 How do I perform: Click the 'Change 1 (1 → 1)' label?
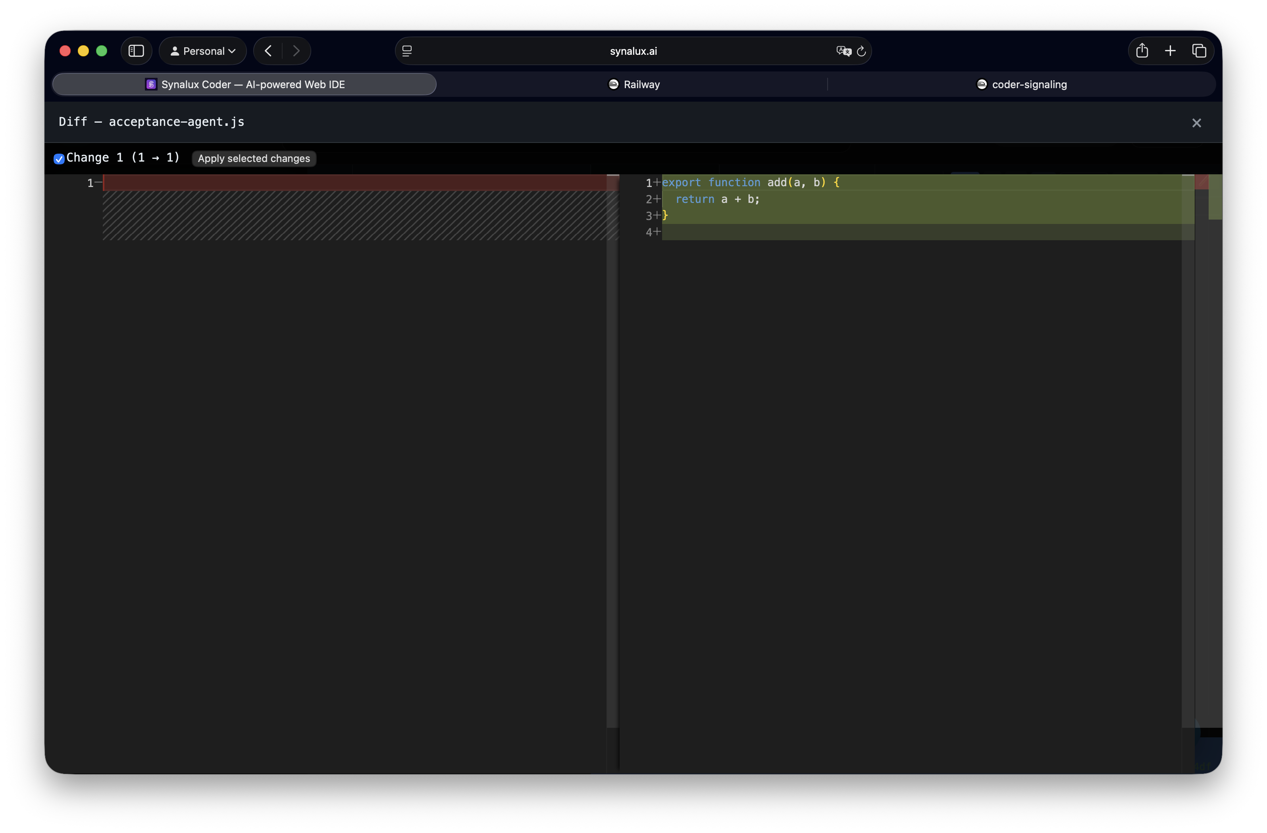(122, 158)
